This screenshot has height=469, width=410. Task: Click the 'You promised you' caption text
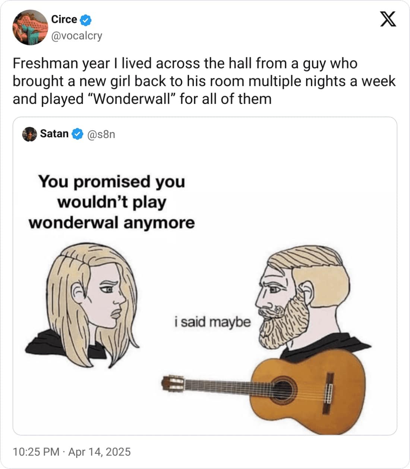112,182
